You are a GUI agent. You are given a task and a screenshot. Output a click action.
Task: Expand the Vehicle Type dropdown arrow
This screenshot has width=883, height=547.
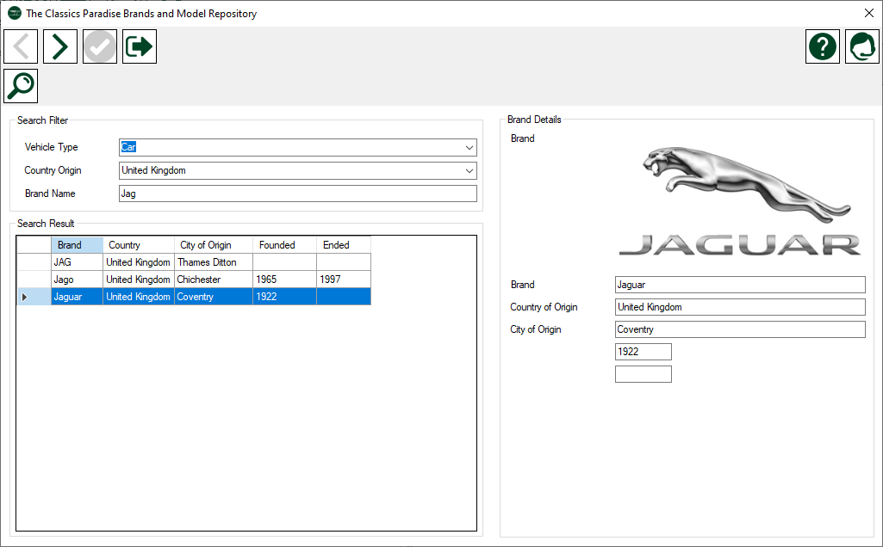click(x=469, y=147)
